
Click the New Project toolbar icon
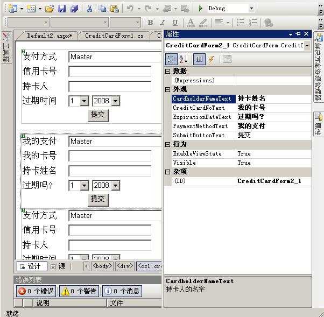click(13, 9)
